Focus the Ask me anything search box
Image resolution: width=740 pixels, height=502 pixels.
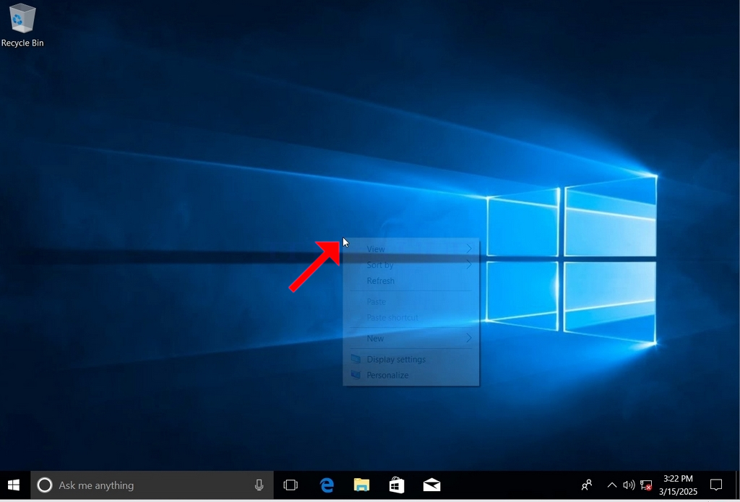[x=152, y=485]
